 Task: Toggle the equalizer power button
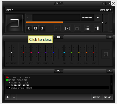click(x=106, y=54)
